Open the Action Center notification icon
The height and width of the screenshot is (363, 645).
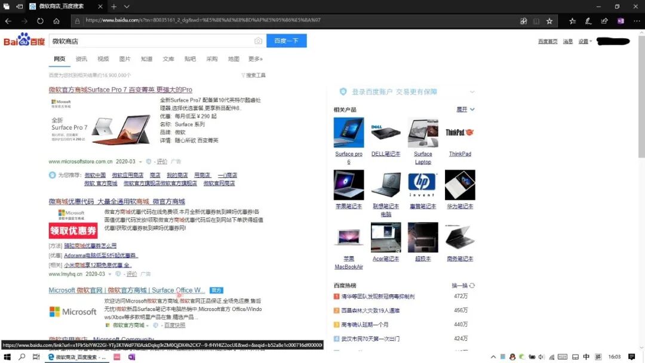(x=631, y=357)
